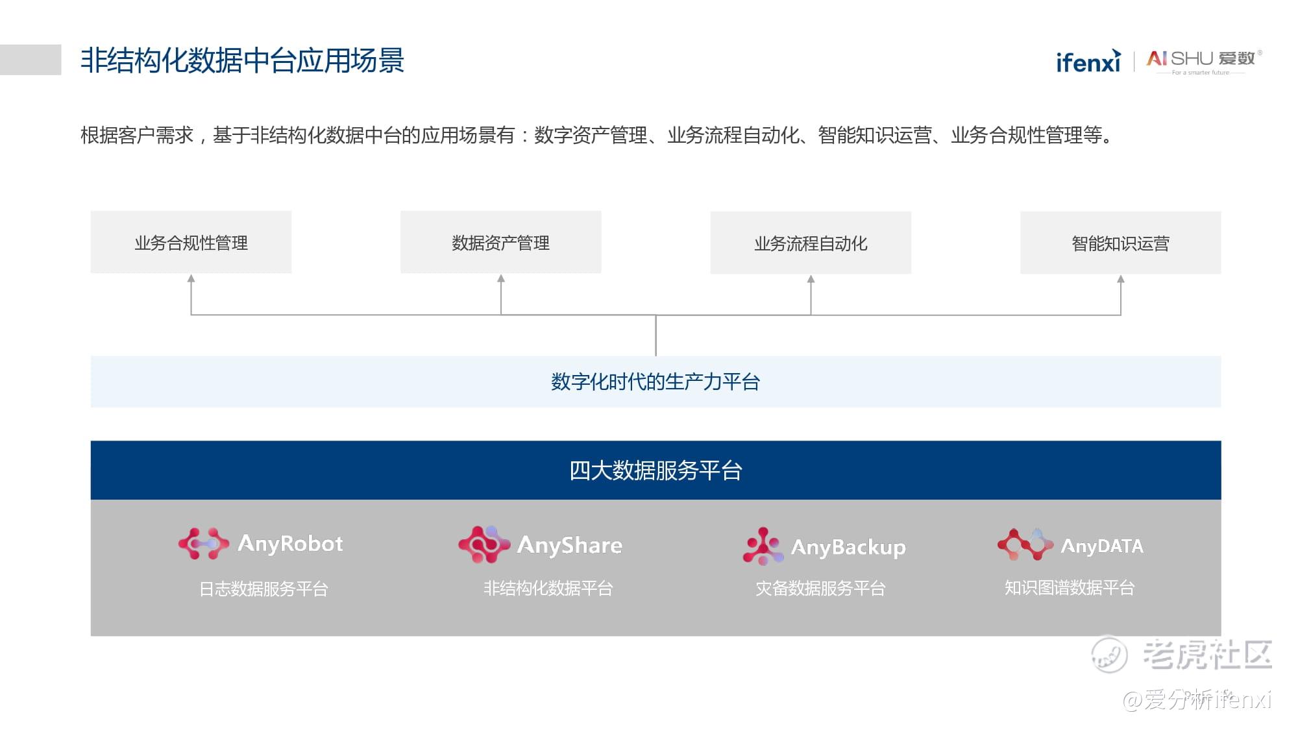
Task: Click the 数字化时代的生产力平台 banner
Action: click(x=655, y=382)
